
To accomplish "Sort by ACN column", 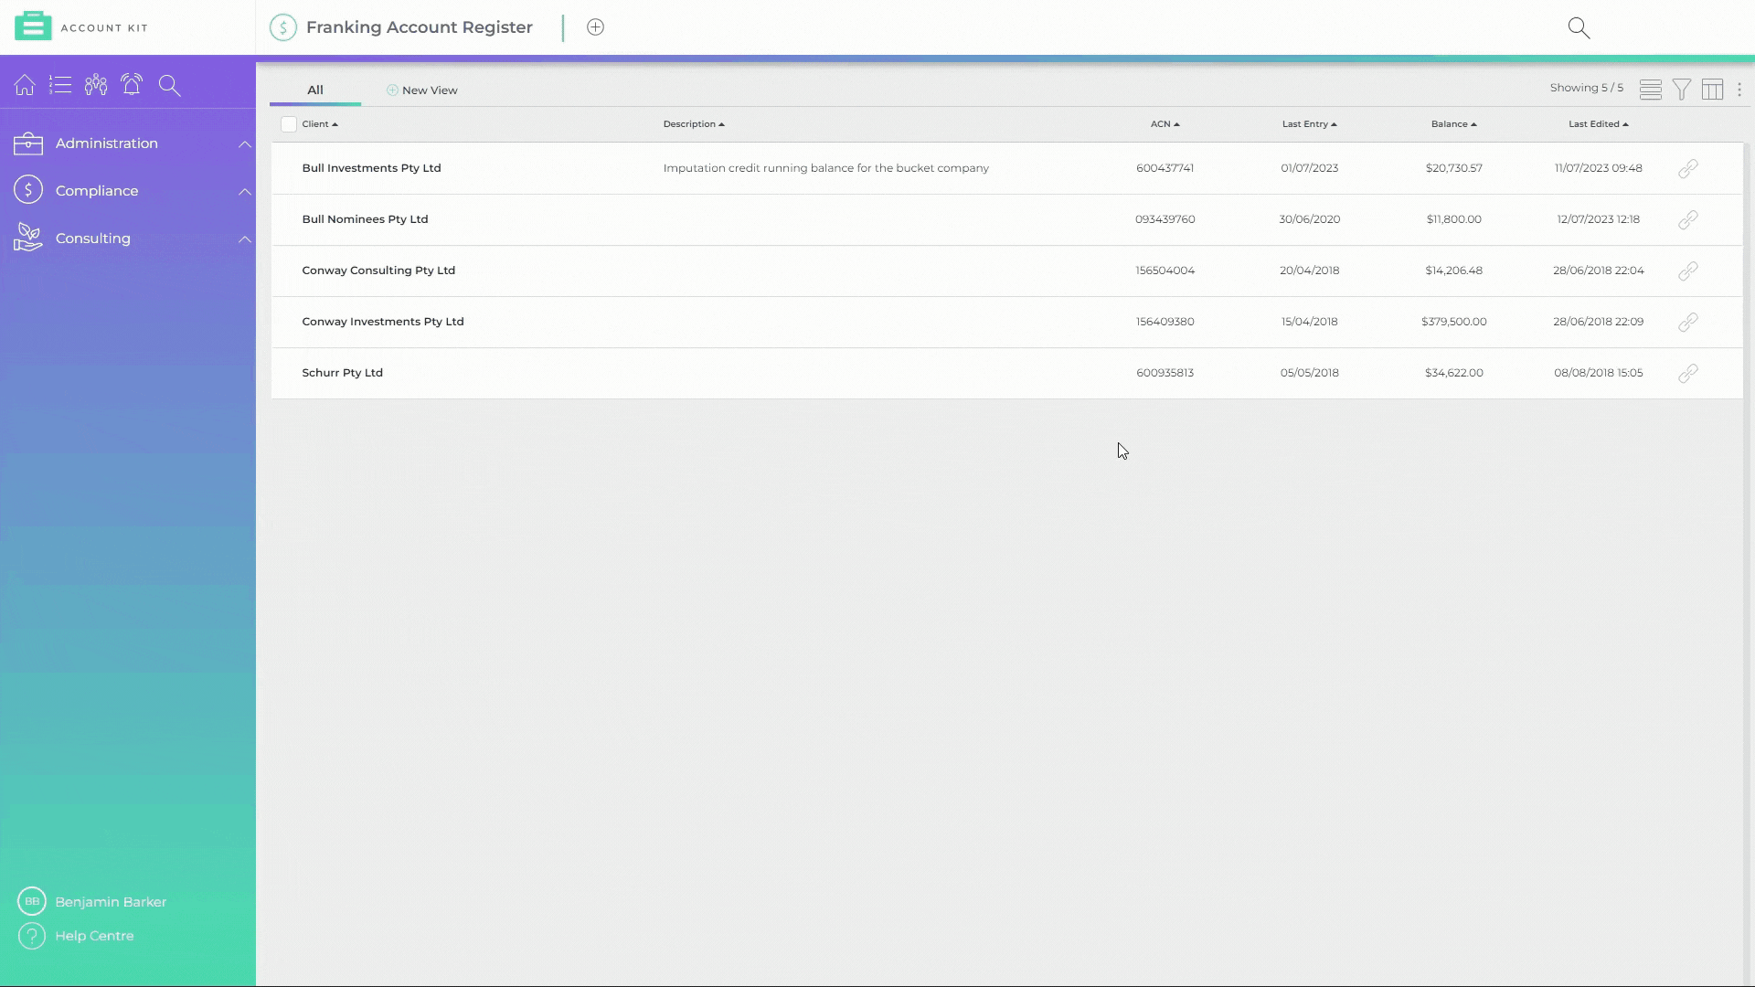I will click(x=1165, y=124).
